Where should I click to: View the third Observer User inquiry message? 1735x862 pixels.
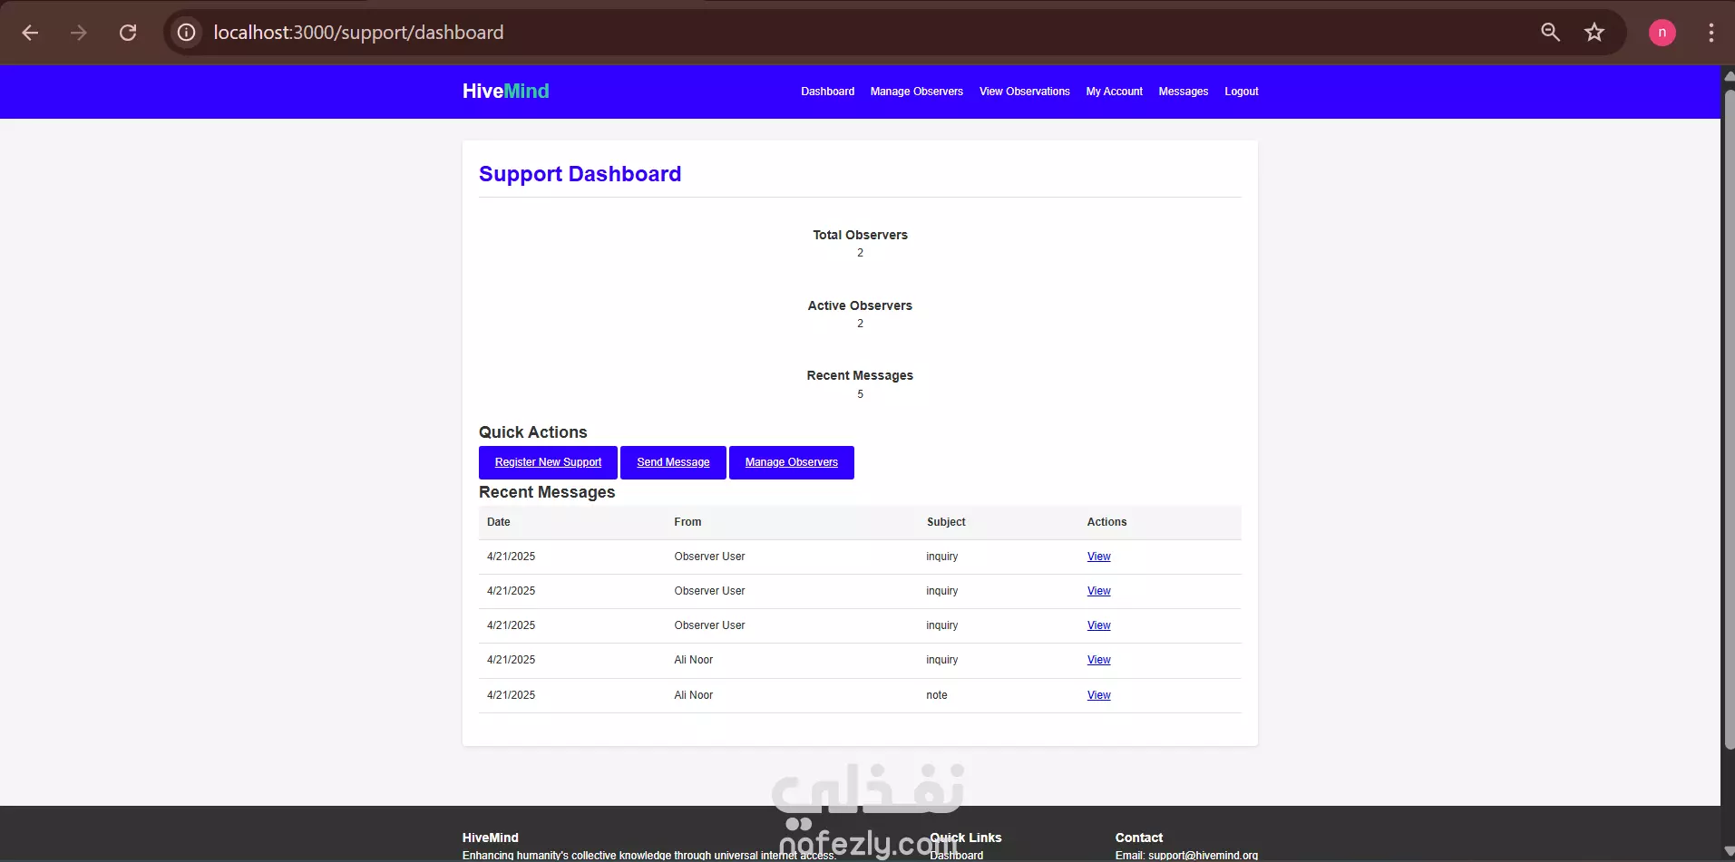1098,625
